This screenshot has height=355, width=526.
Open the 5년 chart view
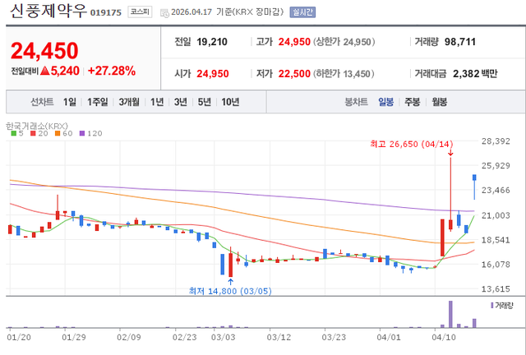(x=205, y=102)
